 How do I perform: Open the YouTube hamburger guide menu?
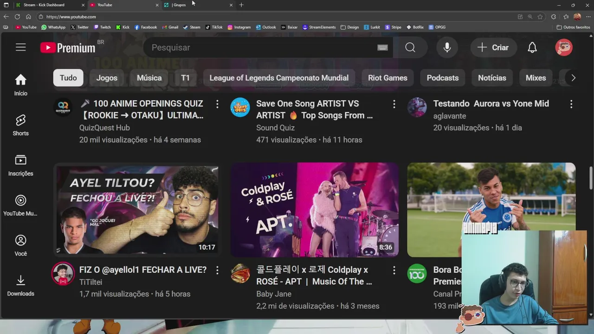pyautogui.click(x=20, y=47)
